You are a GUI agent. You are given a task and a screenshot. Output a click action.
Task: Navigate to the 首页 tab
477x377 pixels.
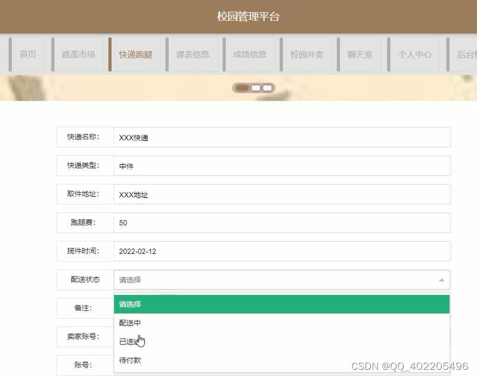27,54
